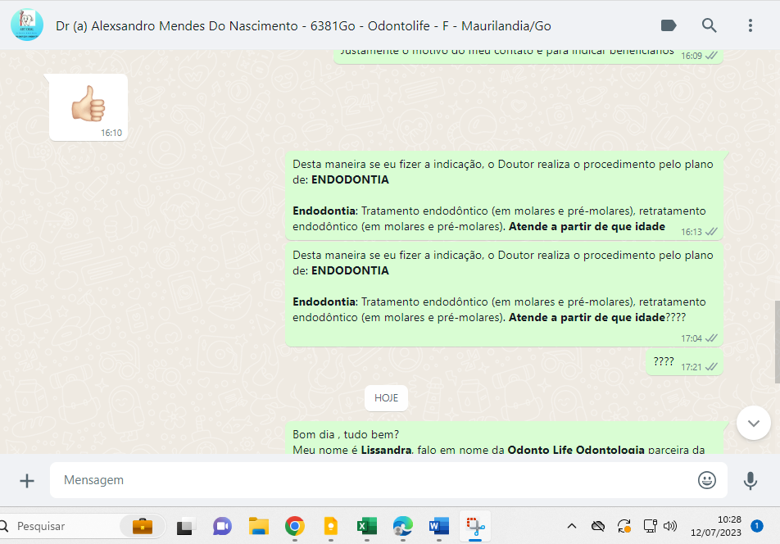
Task: Open the plus attachment menu
Action: pyautogui.click(x=27, y=480)
